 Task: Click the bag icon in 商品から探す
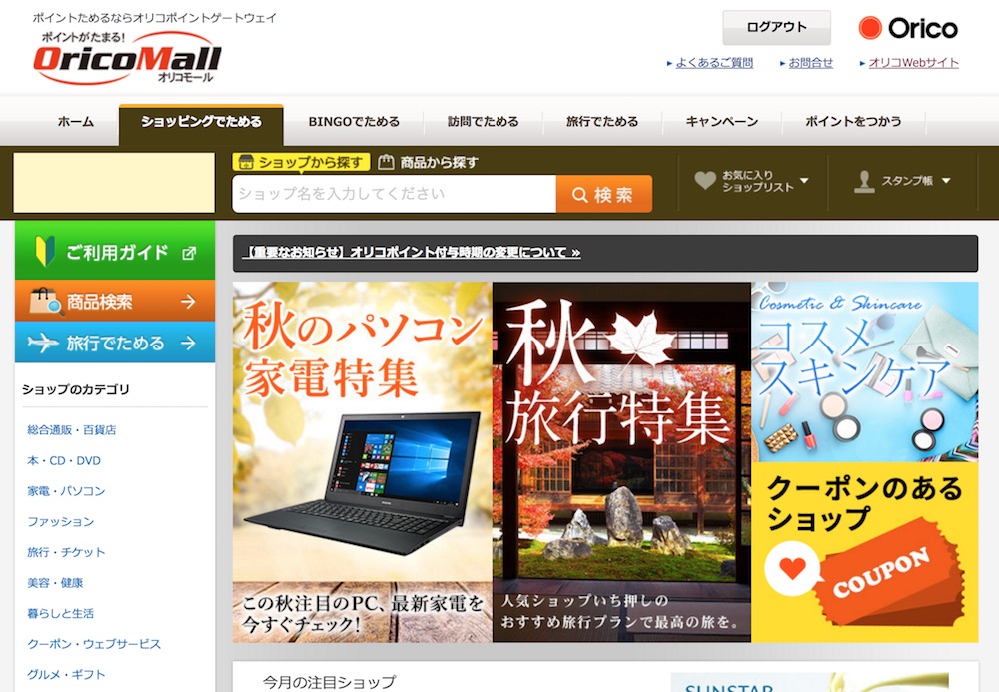point(386,163)
